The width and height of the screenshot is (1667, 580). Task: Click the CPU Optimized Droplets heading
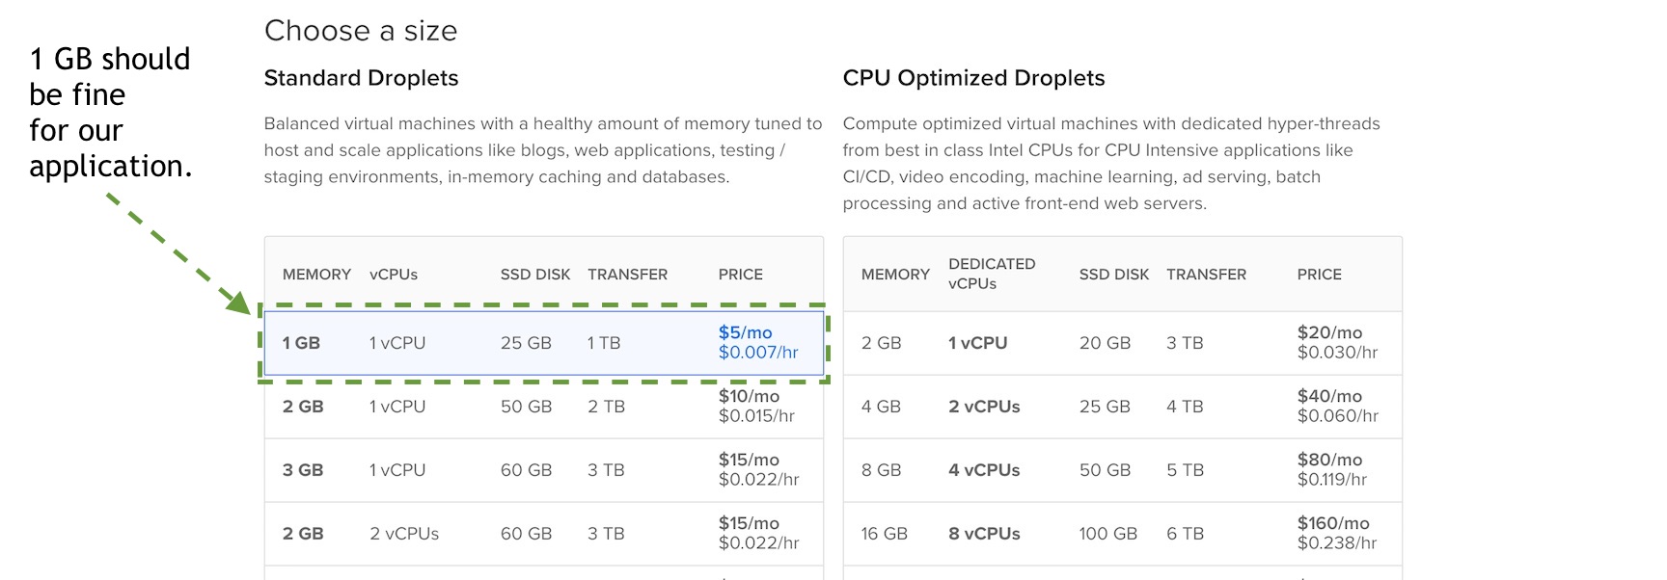coord(973,78)
